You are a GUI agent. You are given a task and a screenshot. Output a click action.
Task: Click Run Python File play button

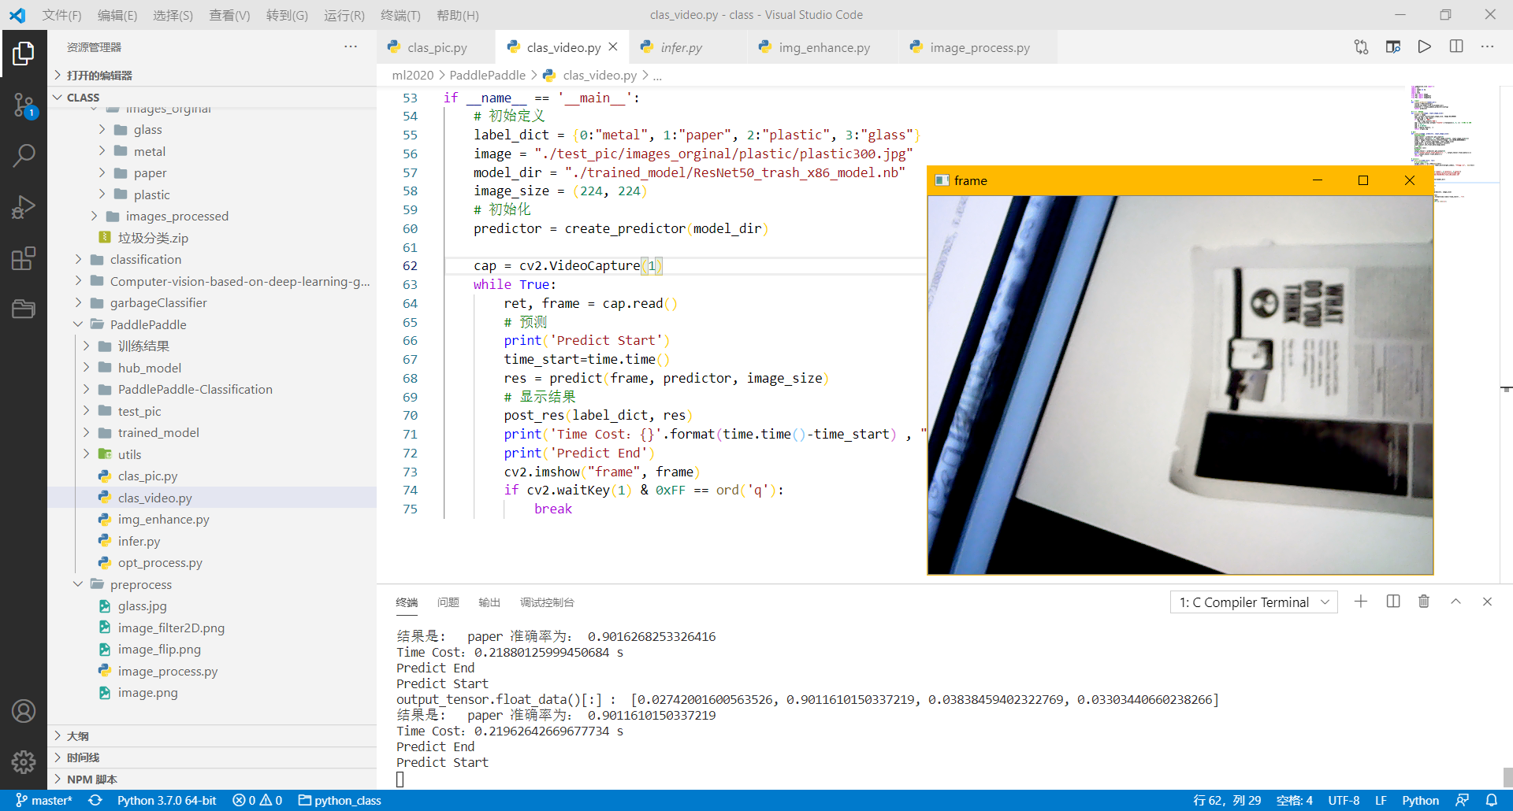coord(1424,47)
